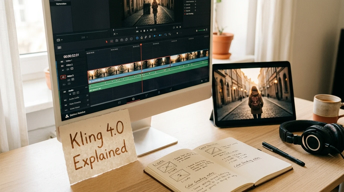Open the second blue dropdown in the toolbar
The width and height of the screenshot is (344, 192).
click(160, 35)
